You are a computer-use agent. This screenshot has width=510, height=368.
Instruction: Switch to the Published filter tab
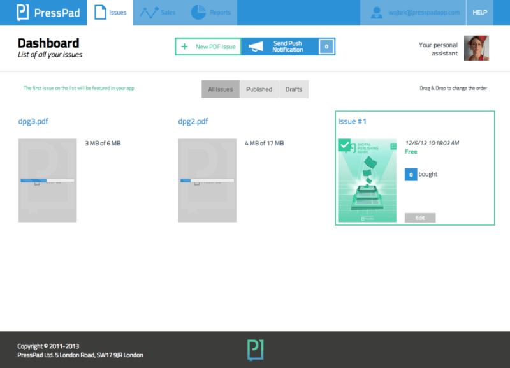(x=259, y=89)
